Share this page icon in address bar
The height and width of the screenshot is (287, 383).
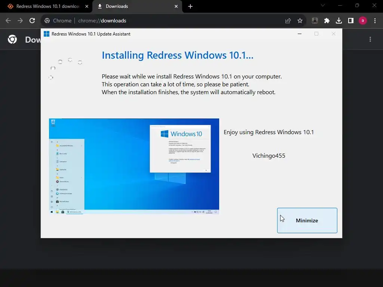click(288, 21)
